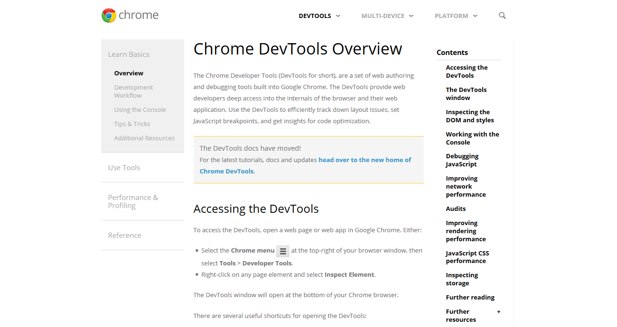The width and height of the screenshot is (617, 327).
Task: Open the DEVTOOLS dropdown menu
Action: [x=319, y=16]
